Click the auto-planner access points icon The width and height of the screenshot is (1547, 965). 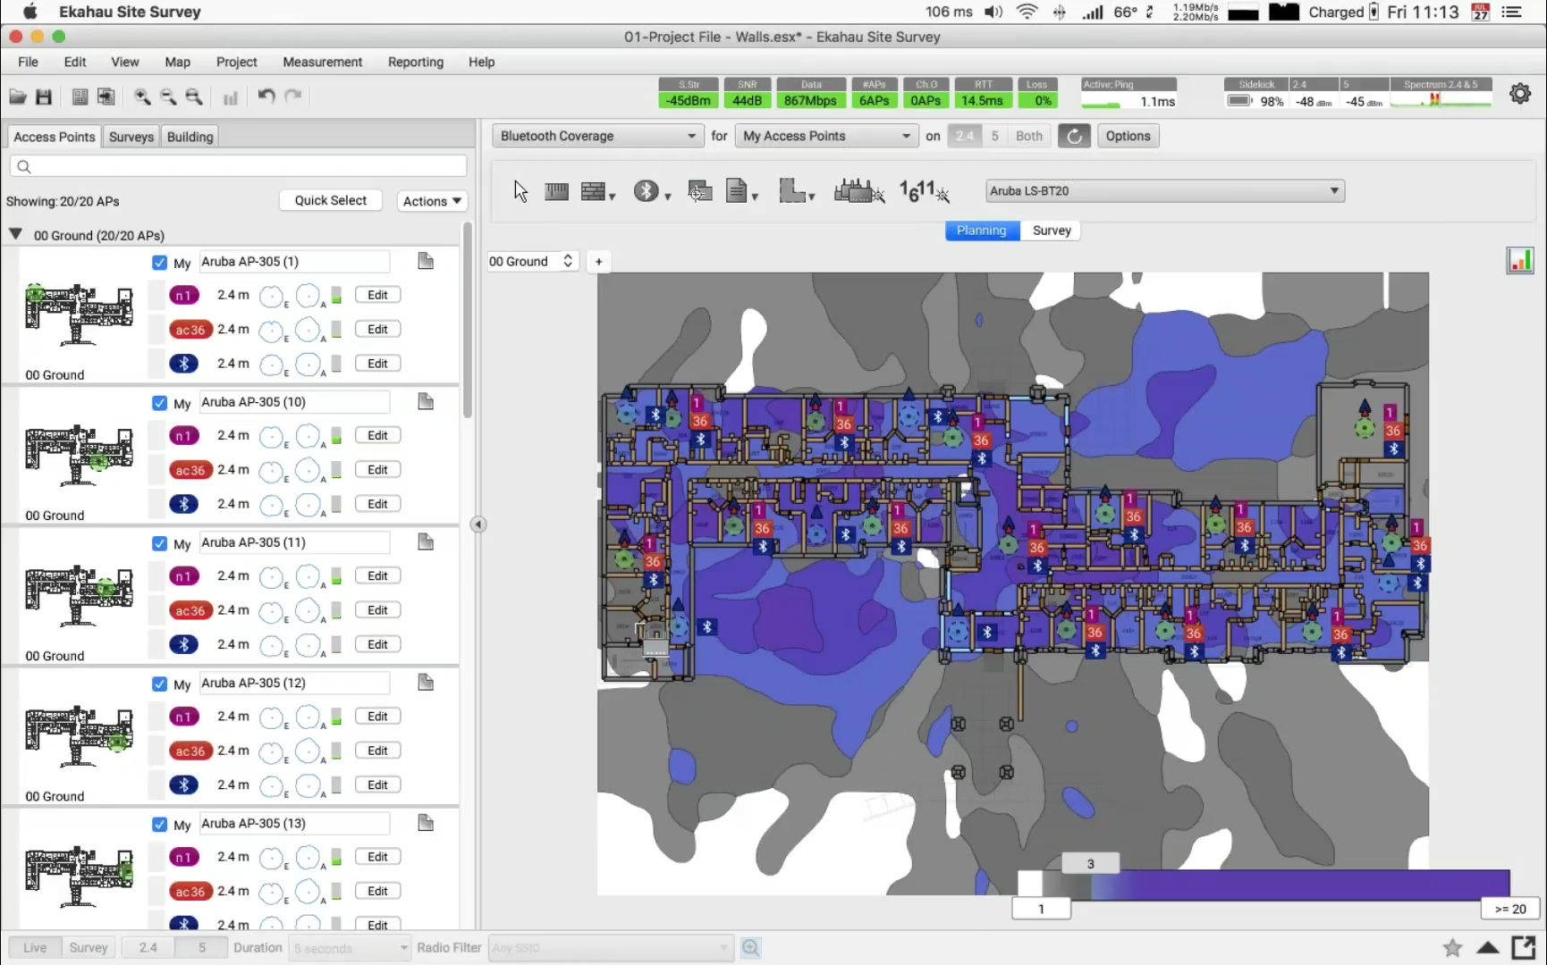(858, 190)
